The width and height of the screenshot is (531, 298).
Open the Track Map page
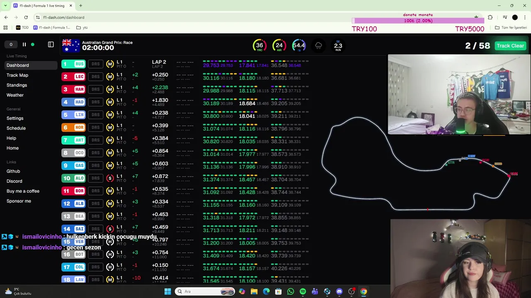(x=17, y=75)
